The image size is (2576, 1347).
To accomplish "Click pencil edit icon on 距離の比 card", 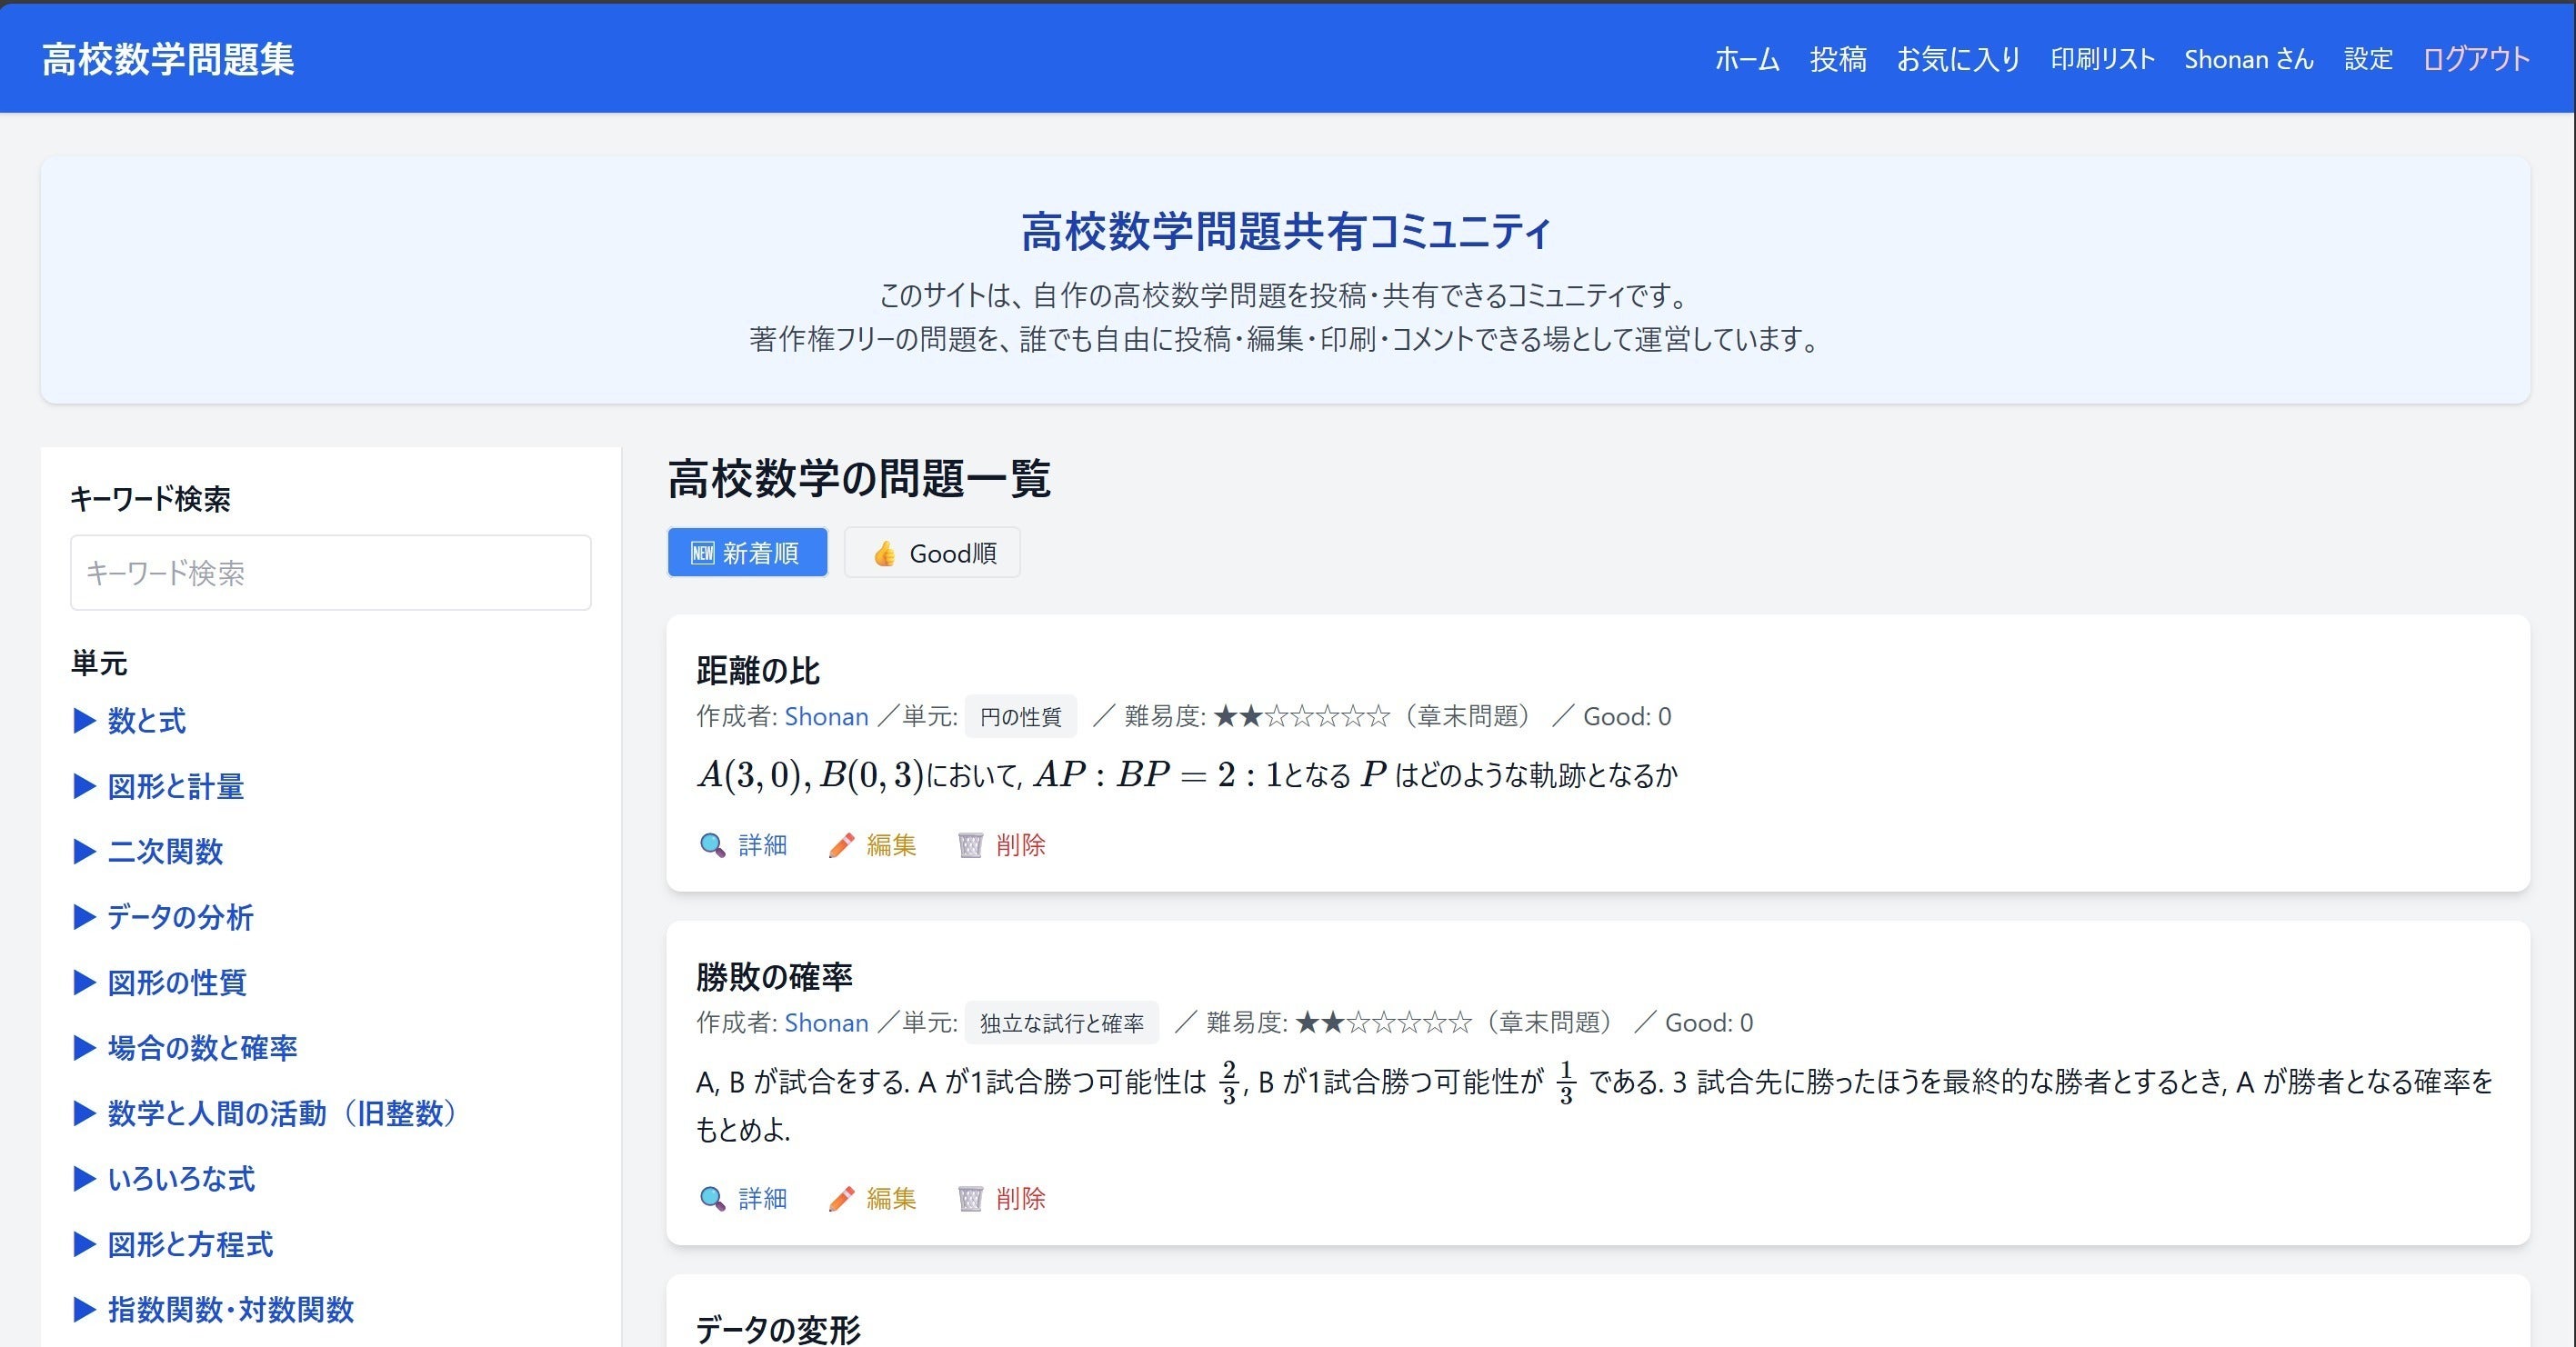I will (841, 845).
